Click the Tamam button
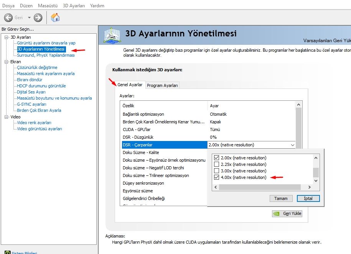Screen dimensions: 351x254 tap(281, 198)
